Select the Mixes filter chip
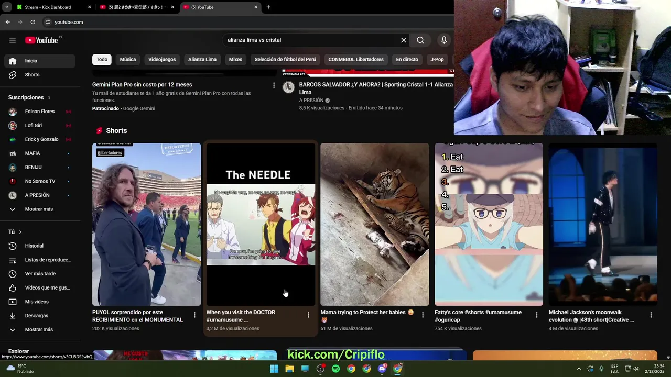Viewport: 671px width, 377px height. 235,60
